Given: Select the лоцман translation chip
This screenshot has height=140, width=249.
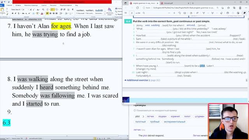Looking at the screenshot, I should [162, 117].
